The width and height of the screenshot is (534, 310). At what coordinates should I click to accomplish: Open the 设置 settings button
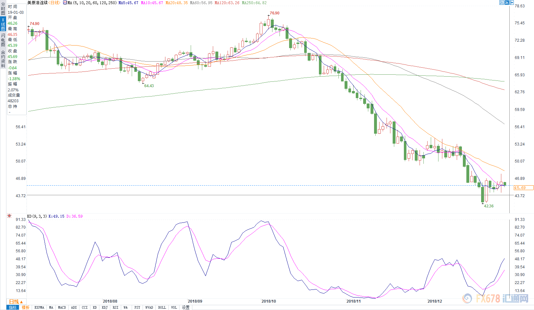(186, 307)
